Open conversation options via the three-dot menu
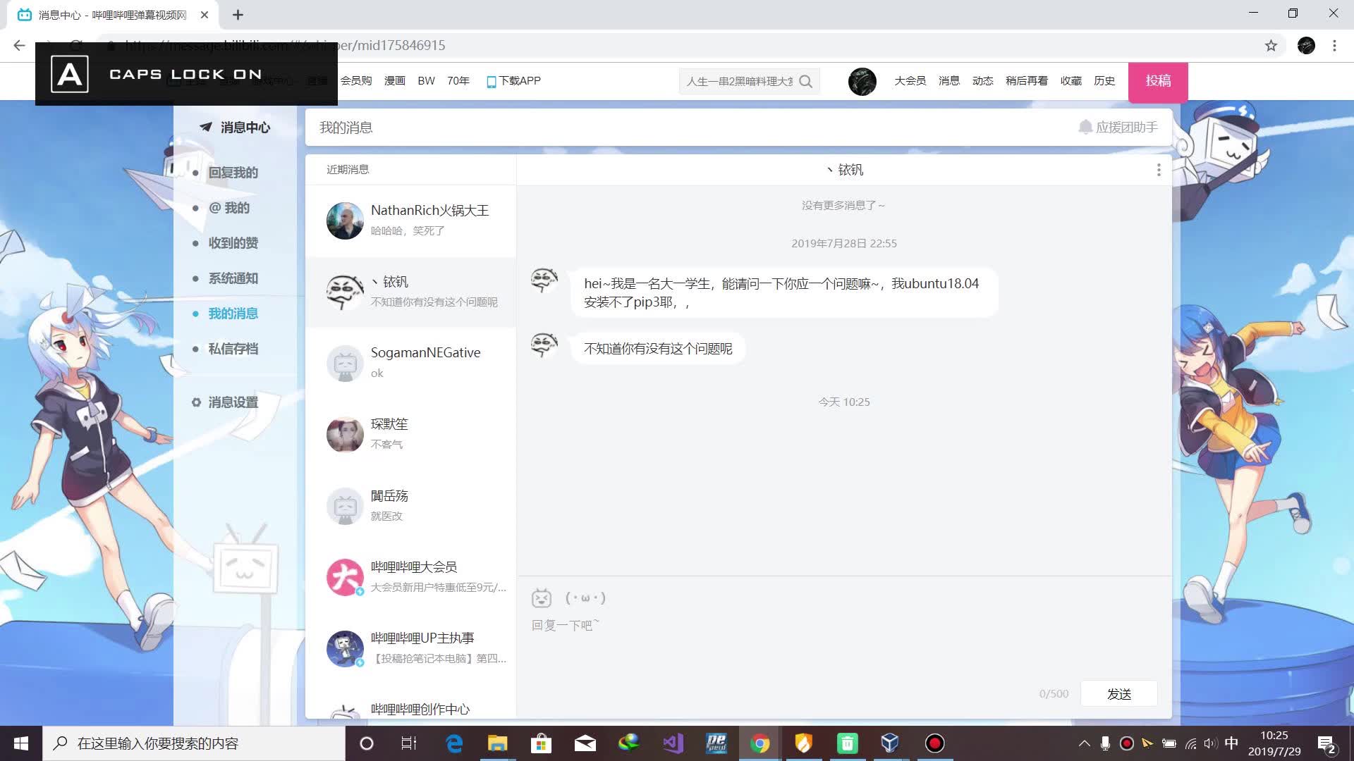The image size is (1354, 761). (1158, 169)
